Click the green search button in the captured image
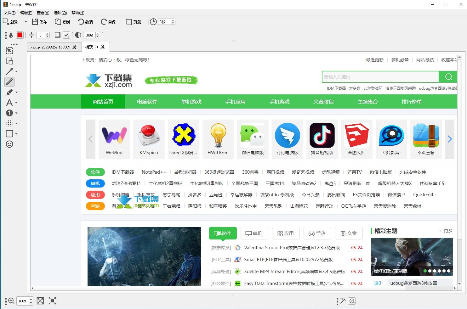The width and height of the screenshot is (467, 309). click(448, 76)
